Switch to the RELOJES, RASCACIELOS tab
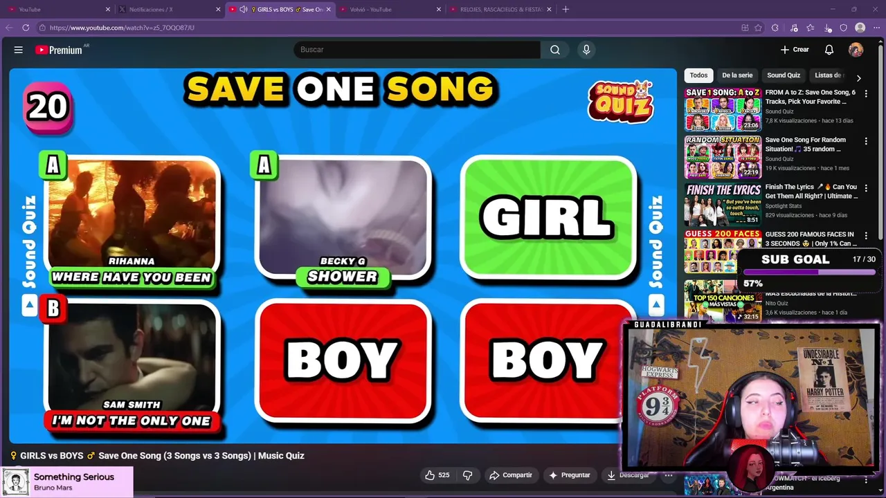This screenshot has height=498, width=886. tap(501, 9)
